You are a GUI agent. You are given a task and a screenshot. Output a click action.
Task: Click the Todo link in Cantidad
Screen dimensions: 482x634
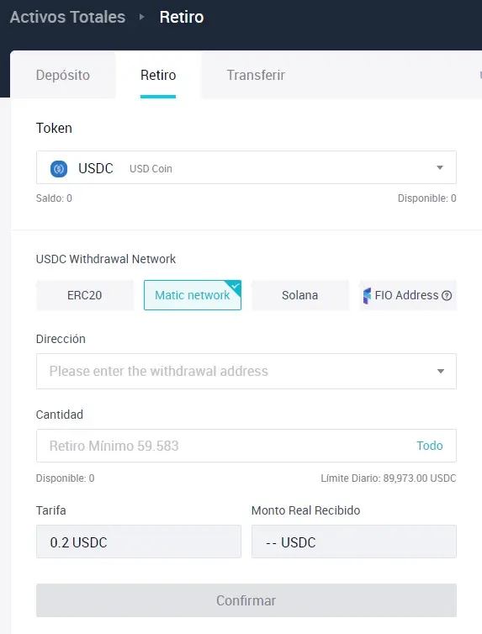[x=430, y=446]
